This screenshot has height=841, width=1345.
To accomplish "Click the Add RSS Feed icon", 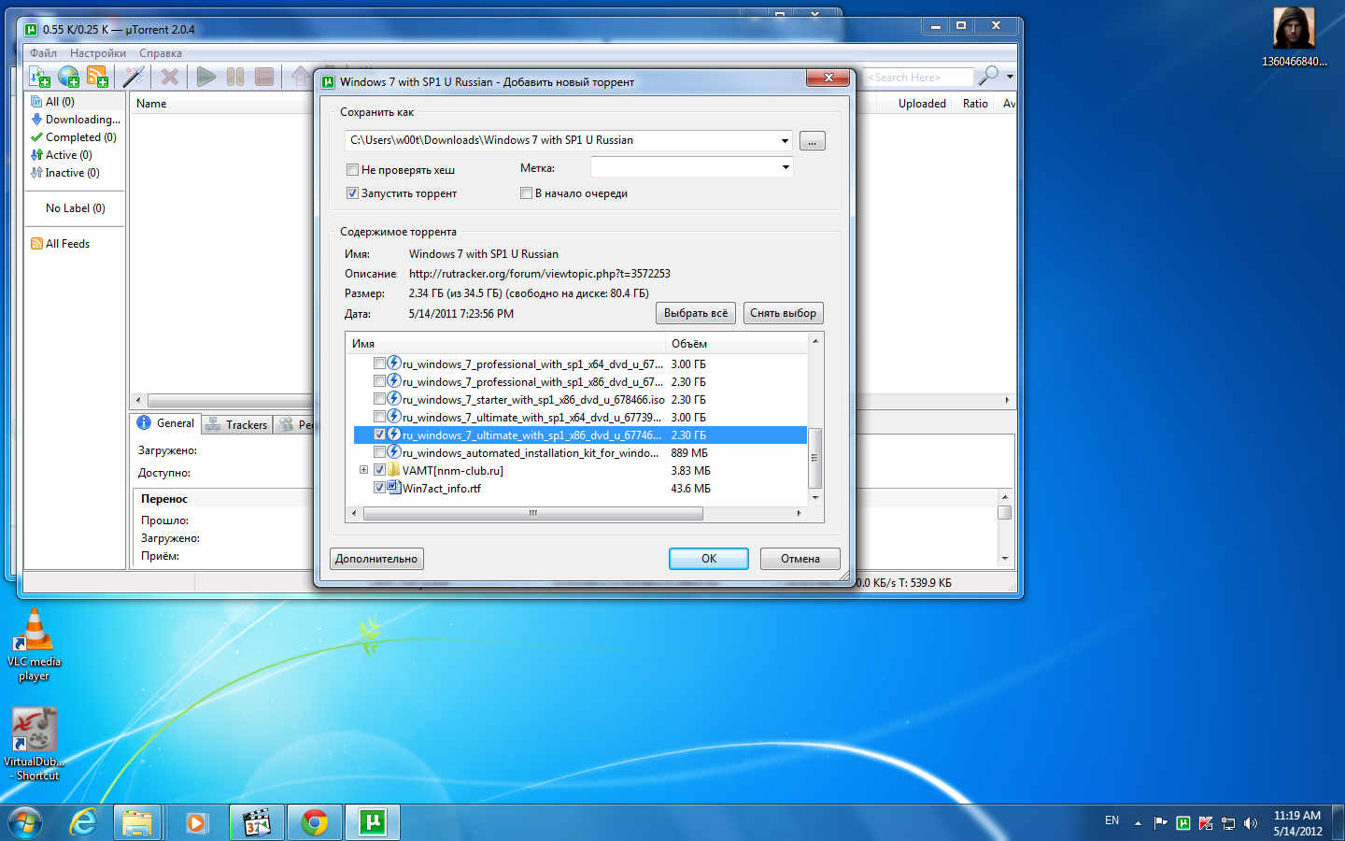I will tap(97, 77).
